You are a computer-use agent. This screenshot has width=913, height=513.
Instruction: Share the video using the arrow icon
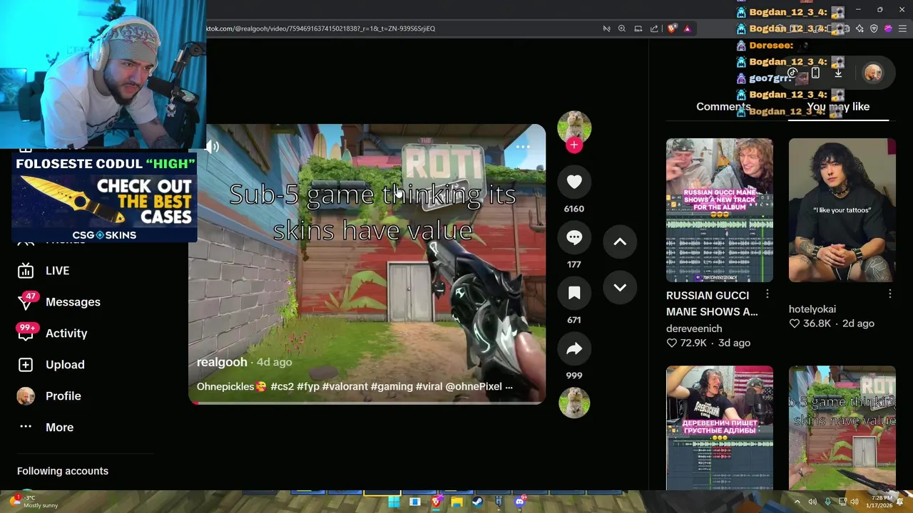click(x=574, y=349)
